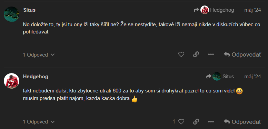This screenshot has width=268, height=129.
Task: Open more actions on Hedgehog's post
Action: click(211, 122)
